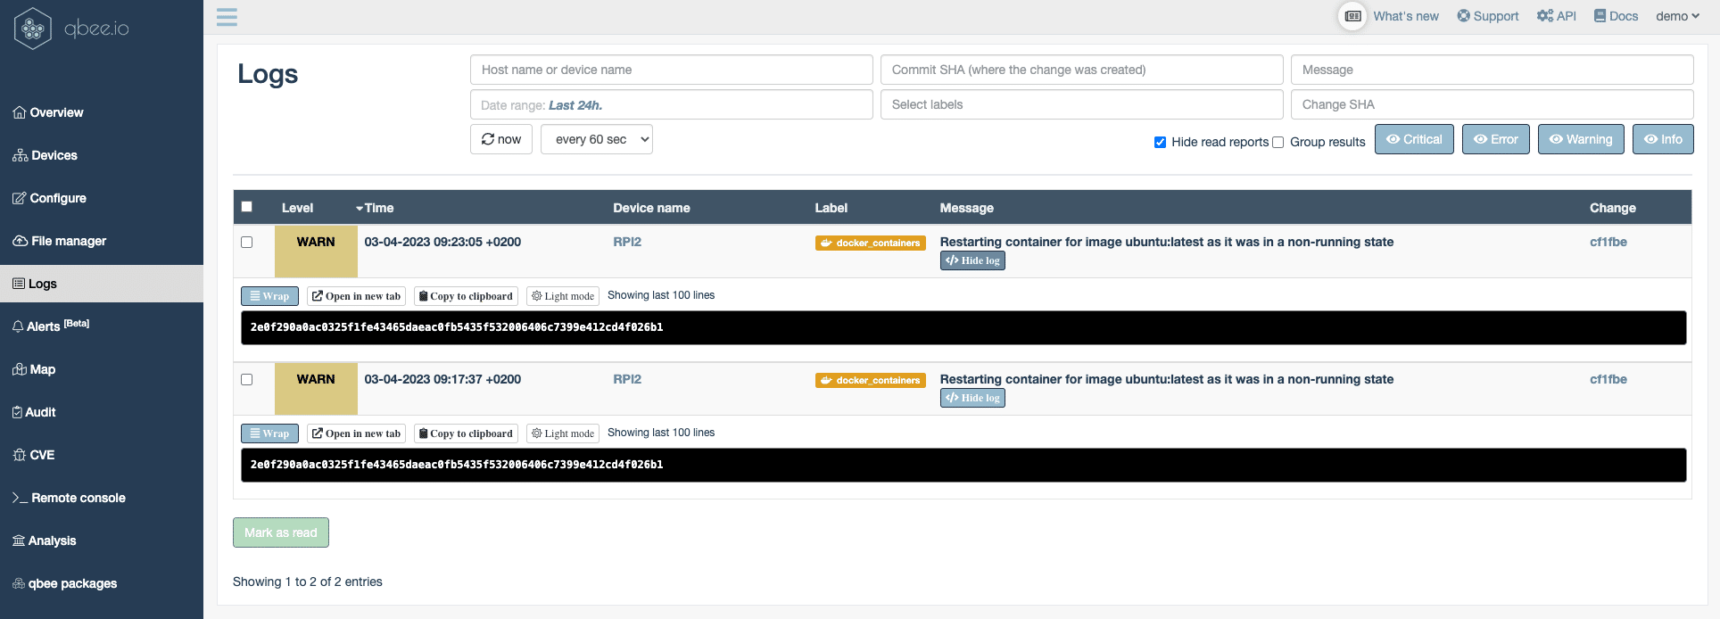Open the Date range Last 24h picker
Screen dimensions: 1720x619
point(671,104)
